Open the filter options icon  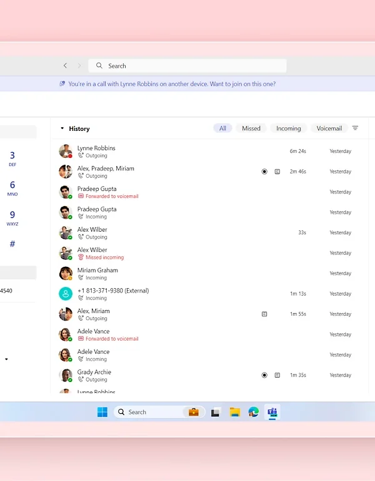click(355, 128)
